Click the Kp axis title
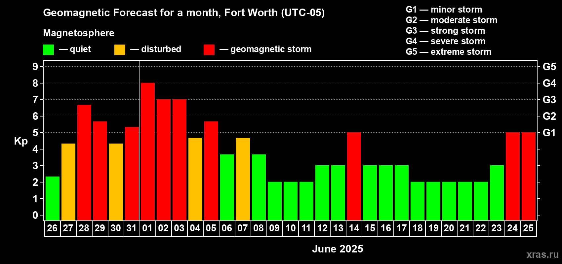The height and width of the screenshot is (264, 562). pyautogui.click(x=21, y=141)
